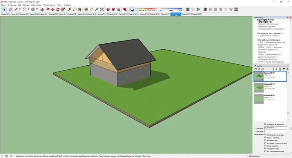This screenshot has height=158, width=292.
Task: Select the Paint Bucket tool
Action: pos(80,9)
